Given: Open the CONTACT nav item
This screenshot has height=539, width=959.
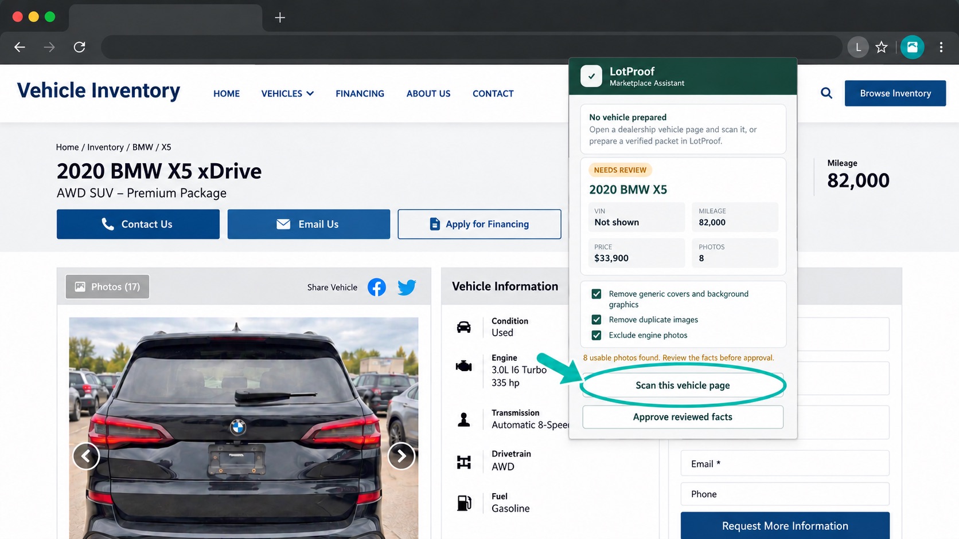Looking at the screenshot, I should (493, 93).
